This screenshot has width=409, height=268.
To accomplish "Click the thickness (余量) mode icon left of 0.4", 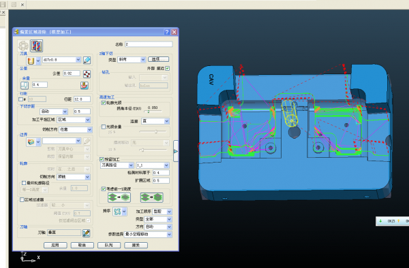I will coord(25,85).
